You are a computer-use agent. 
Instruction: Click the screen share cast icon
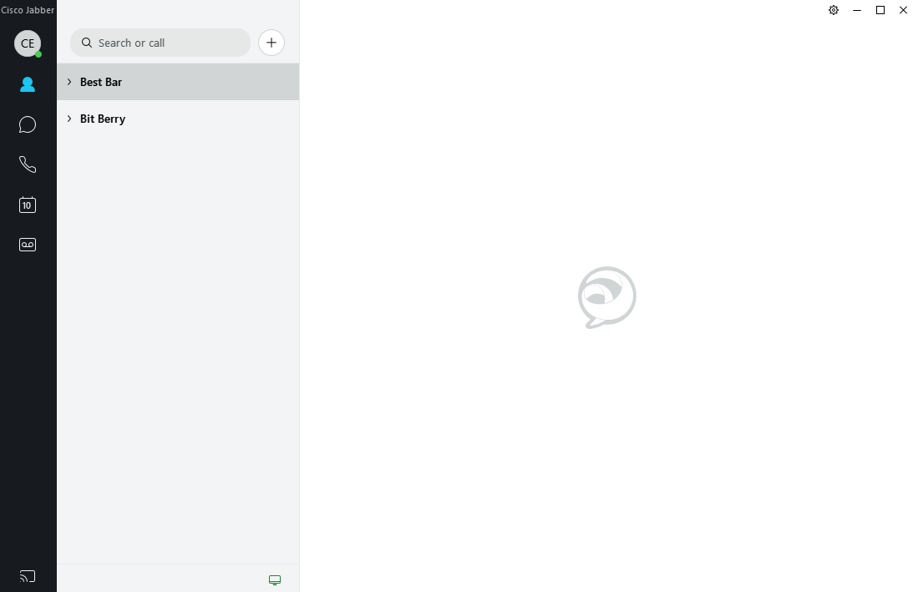pos(28,576)
